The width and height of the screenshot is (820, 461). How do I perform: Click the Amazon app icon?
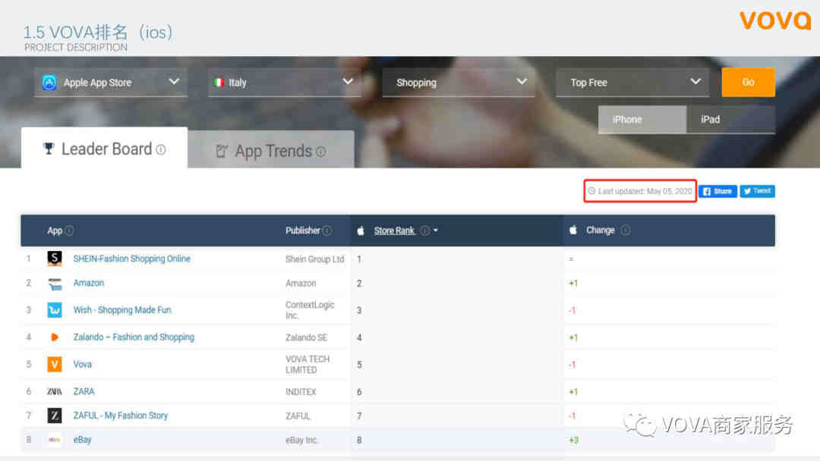(x=55, y=284)
